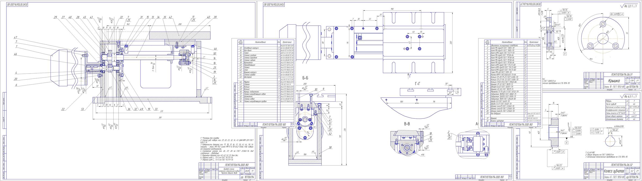Click row 'Направляющая' numbered 40
The height and width of the screenshot is (181, 642).
[x=266, y=65]
